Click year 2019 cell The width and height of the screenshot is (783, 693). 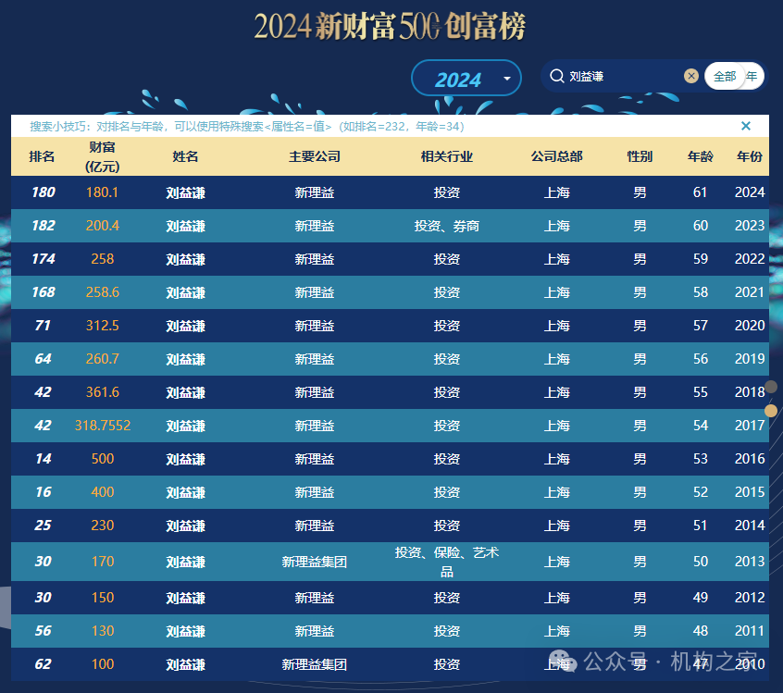point(750,359)
